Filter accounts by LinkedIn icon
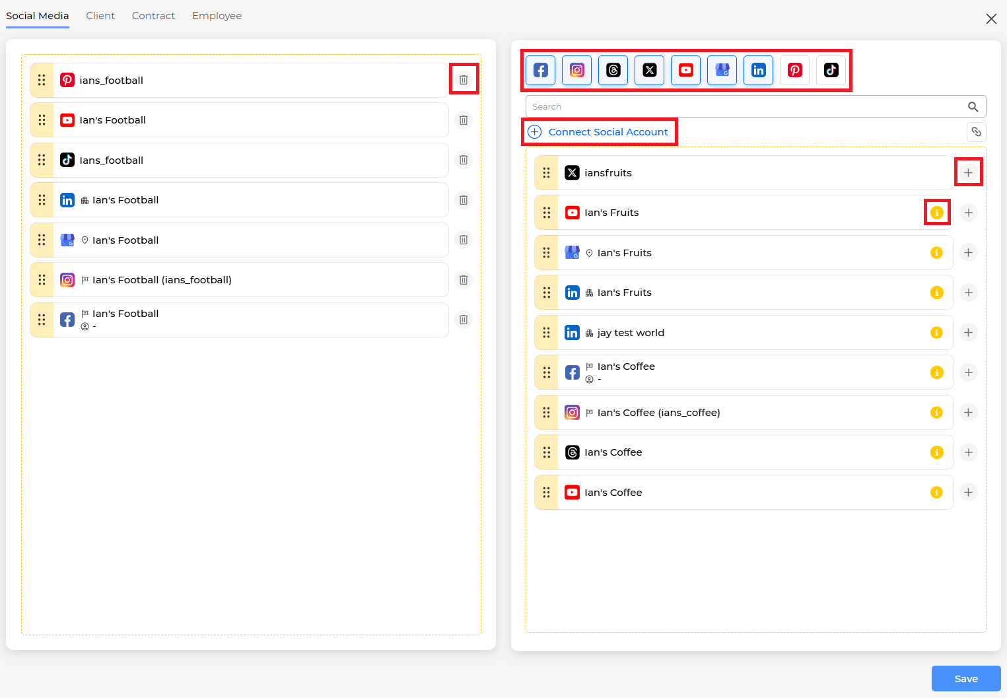1007x698 pixels. 759,70
